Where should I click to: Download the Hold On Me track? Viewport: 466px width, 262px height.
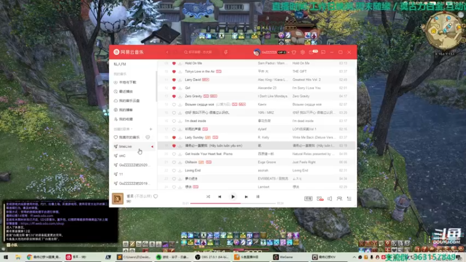coord(180,63)
